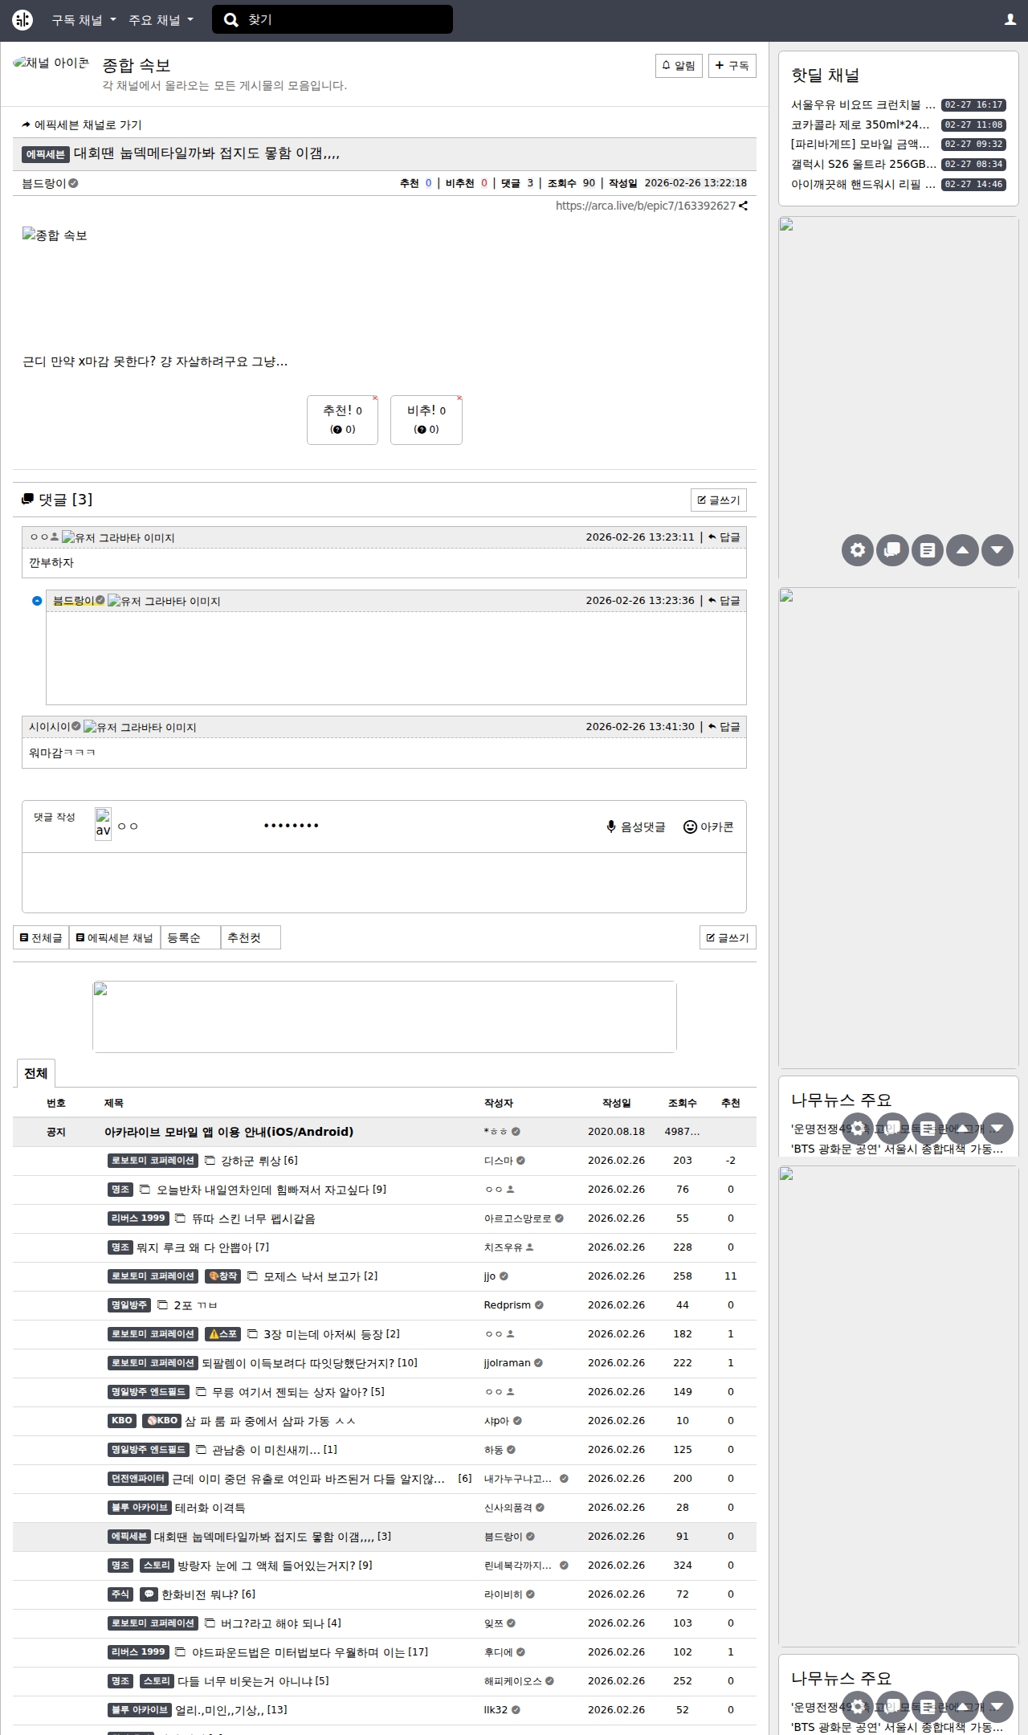
Task: Open notice 아카라이브 모바일 앱 이용 안내
Action: click(x=229, y=1132)
